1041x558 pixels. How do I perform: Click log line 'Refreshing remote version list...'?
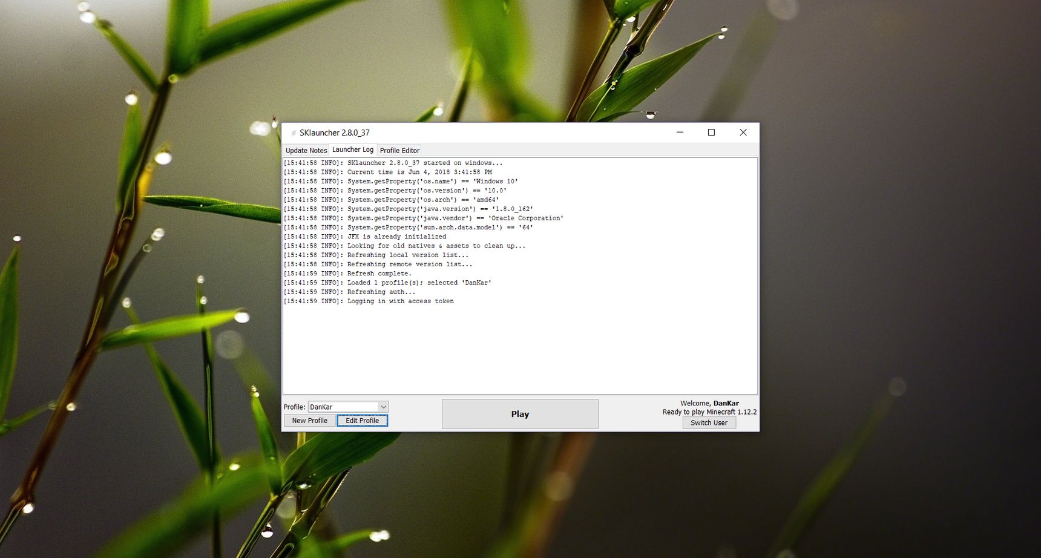point(378,264)
